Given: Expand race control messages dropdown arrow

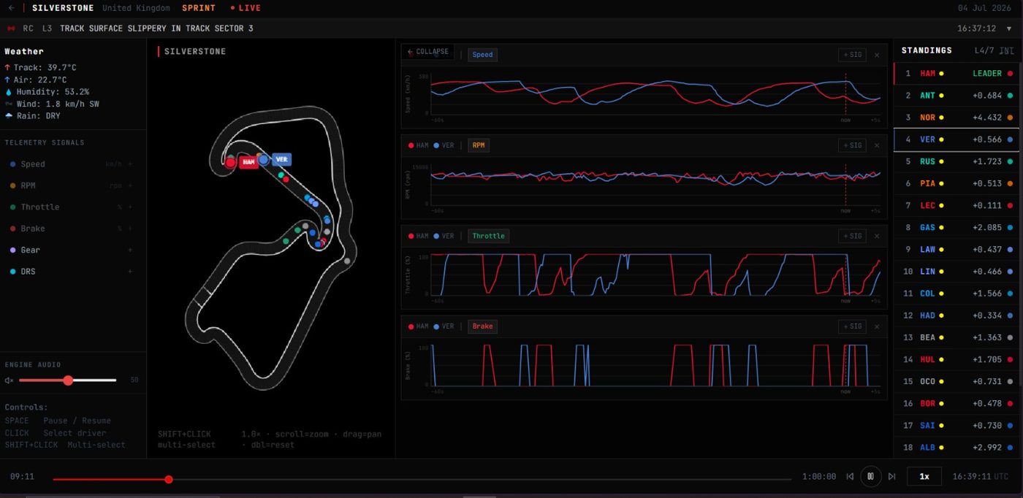Looking at the screenshot, I should click(x=1009, y=28).
